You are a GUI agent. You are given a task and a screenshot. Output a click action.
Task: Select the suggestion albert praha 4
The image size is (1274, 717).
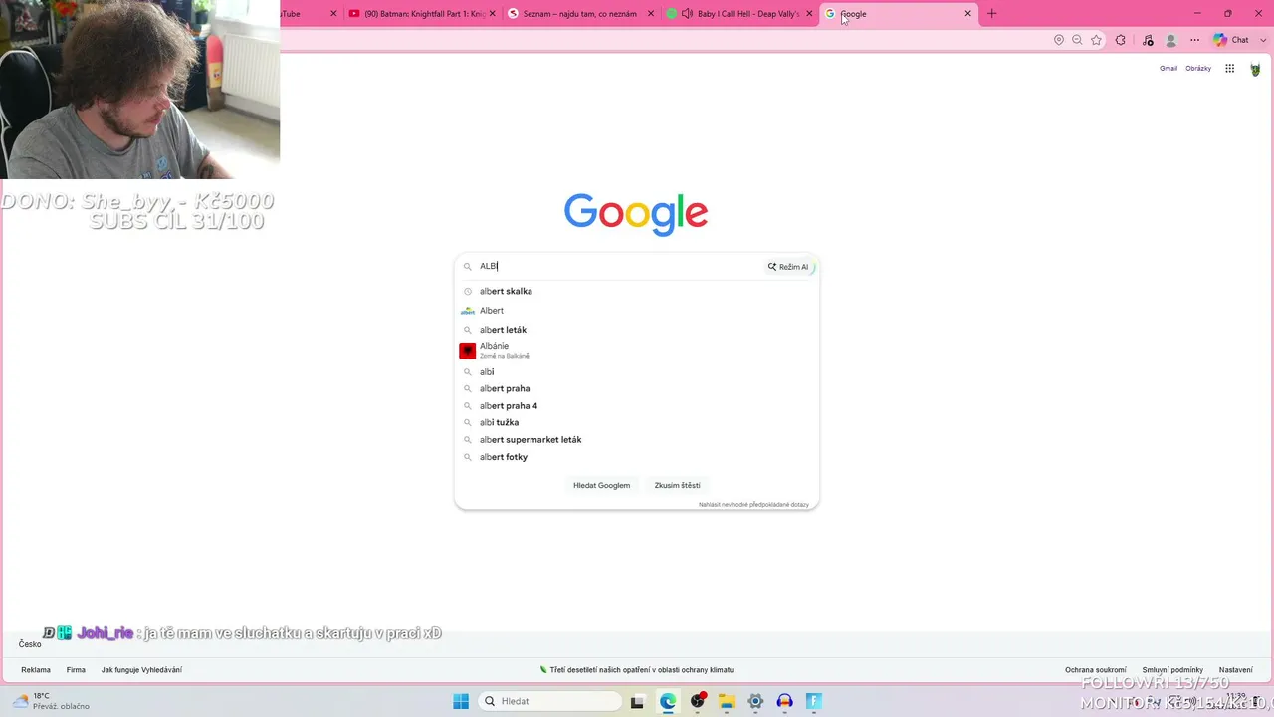pyautogui.click(x=637, y=406)
